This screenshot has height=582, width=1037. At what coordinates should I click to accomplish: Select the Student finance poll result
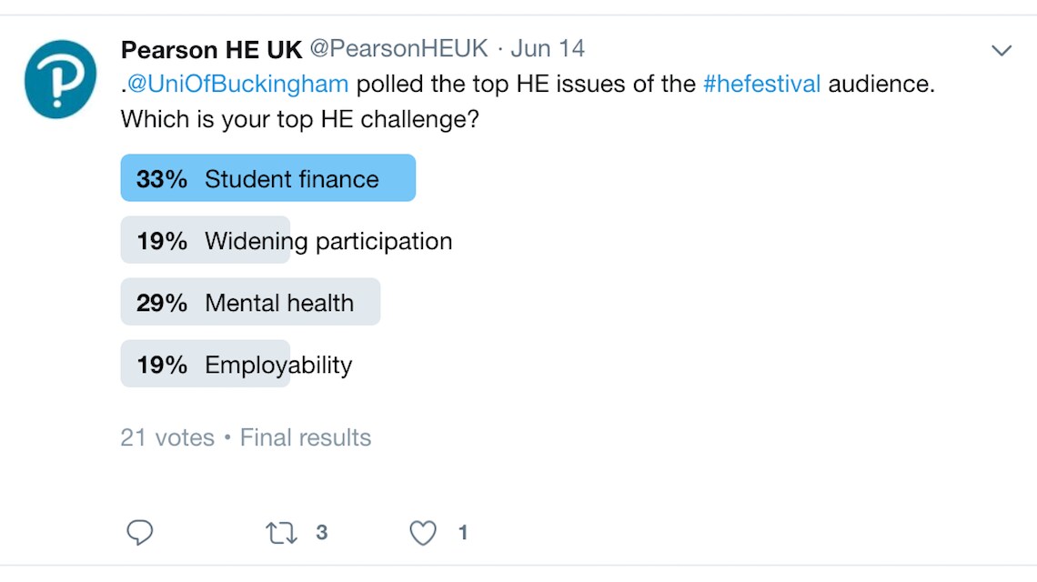pos(291,179)
